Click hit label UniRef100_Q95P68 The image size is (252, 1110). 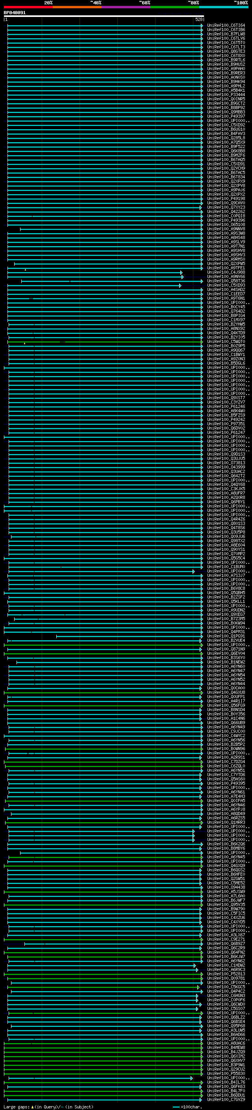226,1026
